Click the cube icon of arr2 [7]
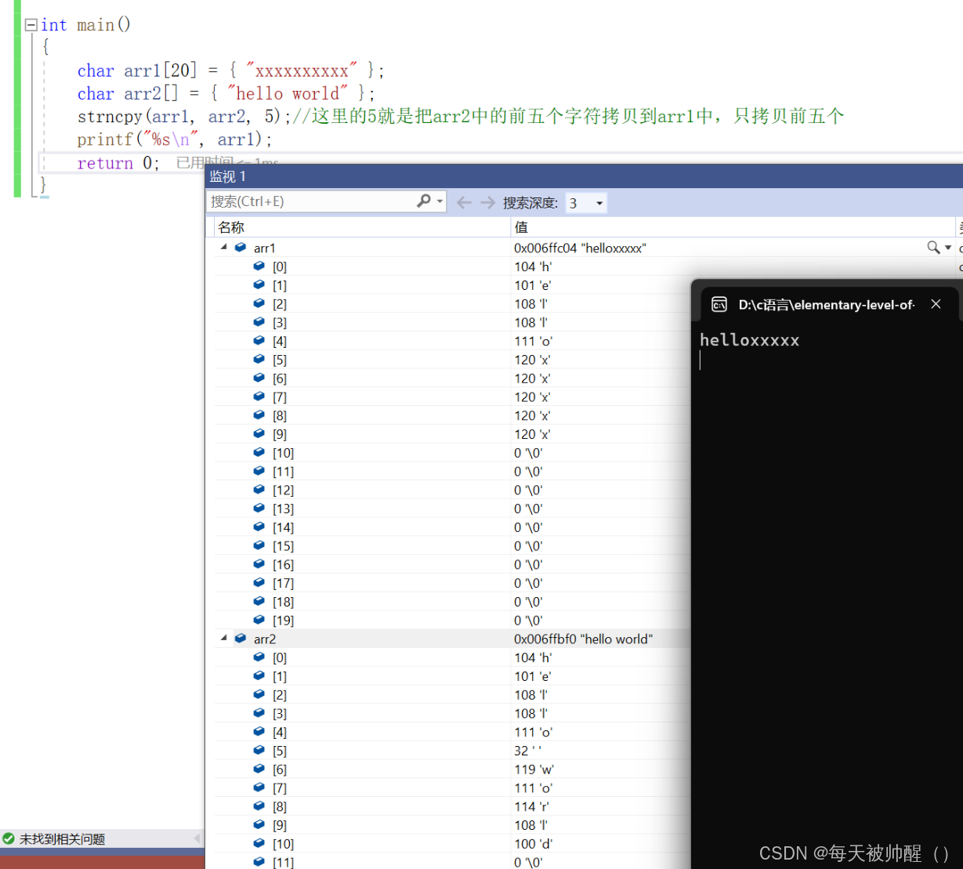The width and height of the screenshot is (963, 869). click(x=259, y=788)
